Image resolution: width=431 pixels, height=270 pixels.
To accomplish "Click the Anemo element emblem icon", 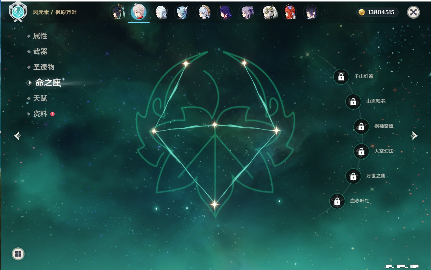I will point(18,12).
